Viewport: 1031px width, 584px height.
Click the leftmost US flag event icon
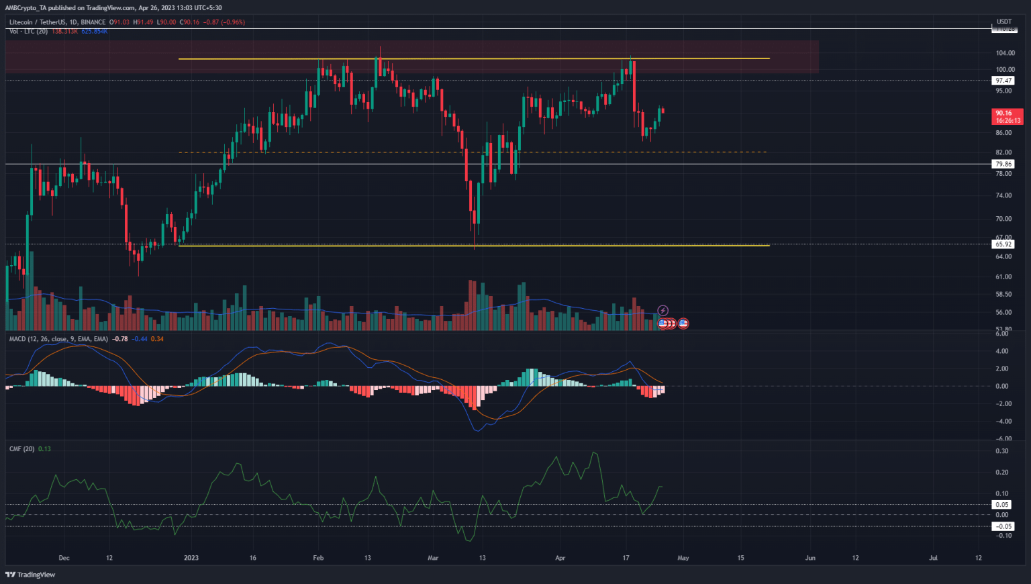point(663,324)
